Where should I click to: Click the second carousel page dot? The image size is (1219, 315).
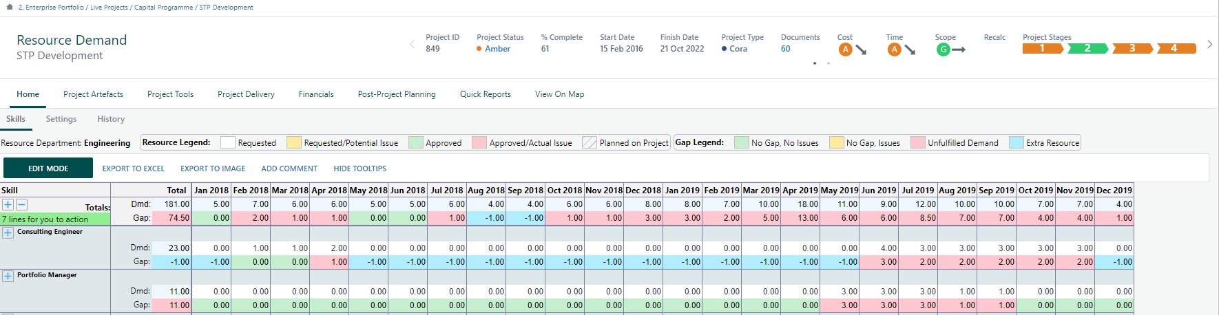pos(829,63)
